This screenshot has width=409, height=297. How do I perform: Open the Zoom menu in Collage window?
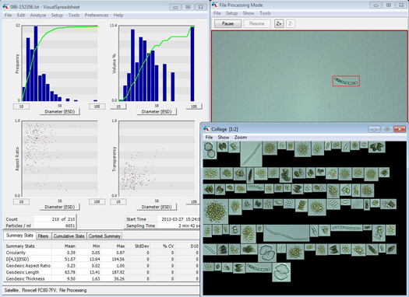241,137
